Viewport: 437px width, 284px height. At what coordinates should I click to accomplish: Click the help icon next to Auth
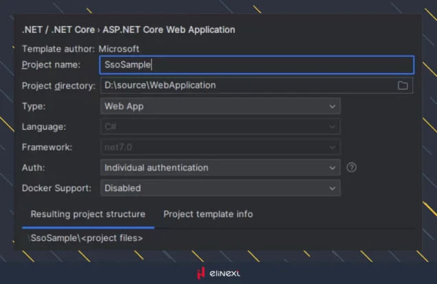point(351,168)
